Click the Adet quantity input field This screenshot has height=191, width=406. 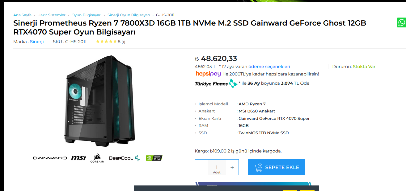point(217,168)
